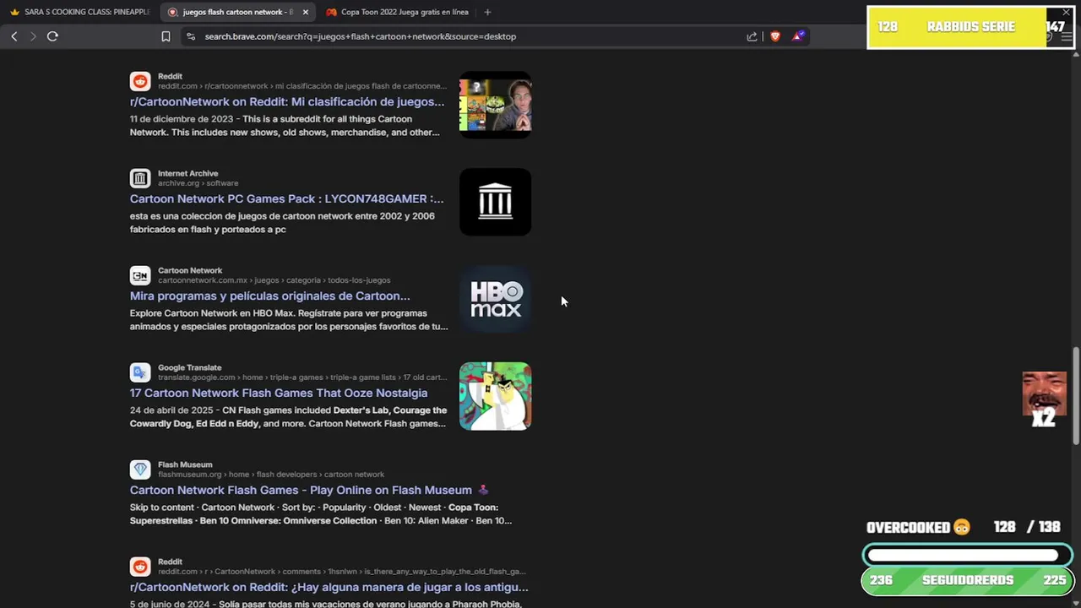The height and width of the screenshot is (608, 1081).
Task: Switch to the Copa Toon 2022 tab
Action: (397, 12)
